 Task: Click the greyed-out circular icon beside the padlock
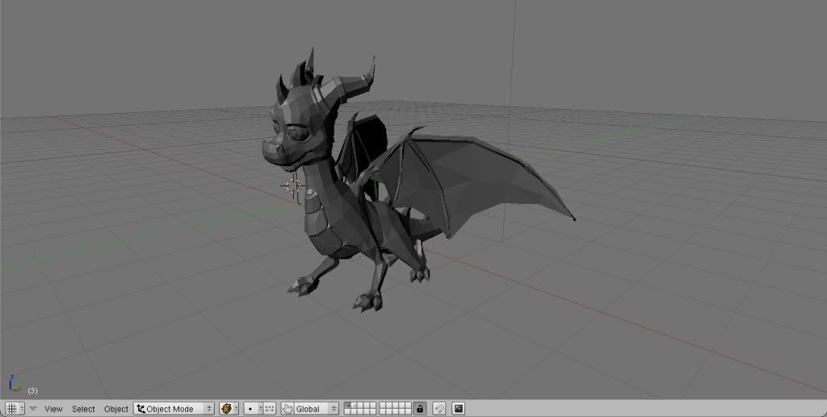[x=439, y=409]
